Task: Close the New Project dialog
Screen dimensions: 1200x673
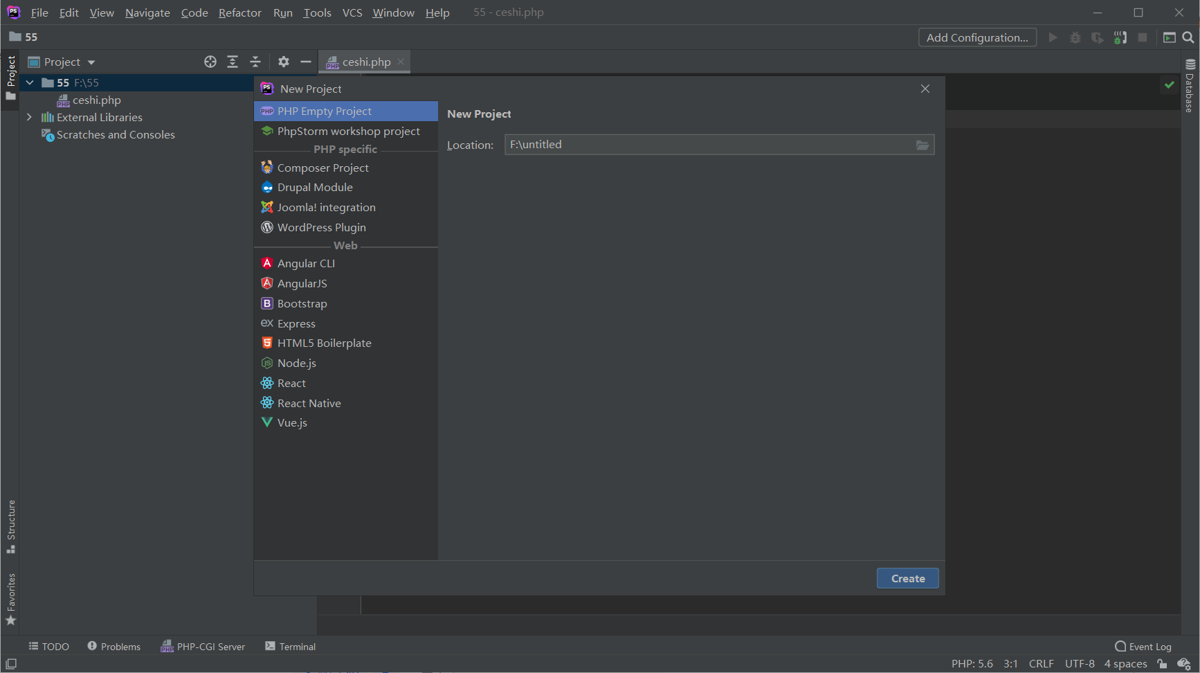Action: [925, 89]
